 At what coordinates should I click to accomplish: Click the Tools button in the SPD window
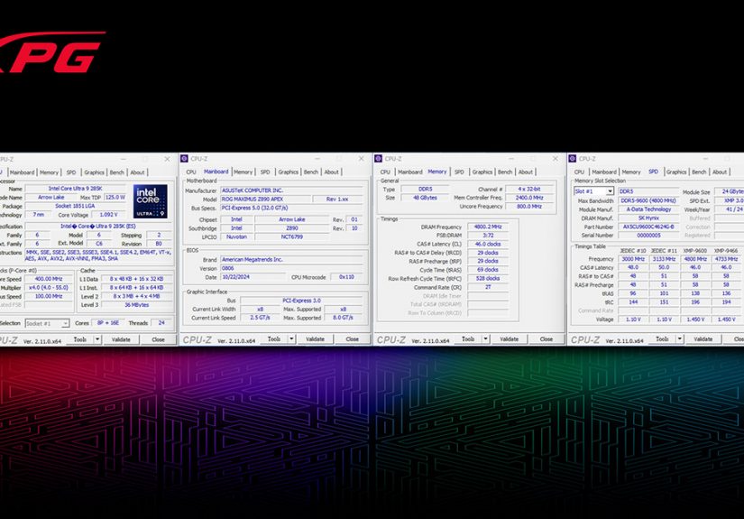[662, 339]
